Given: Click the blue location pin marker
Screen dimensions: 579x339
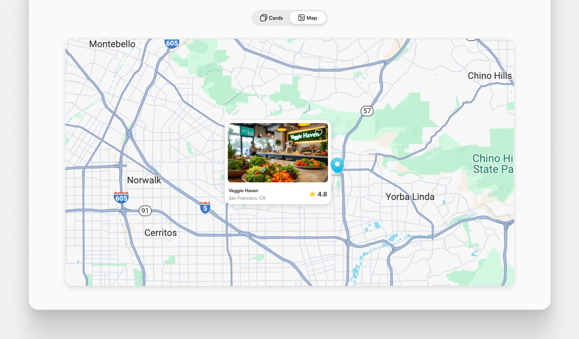Looking at the screenshot, I should pos(337,165).
